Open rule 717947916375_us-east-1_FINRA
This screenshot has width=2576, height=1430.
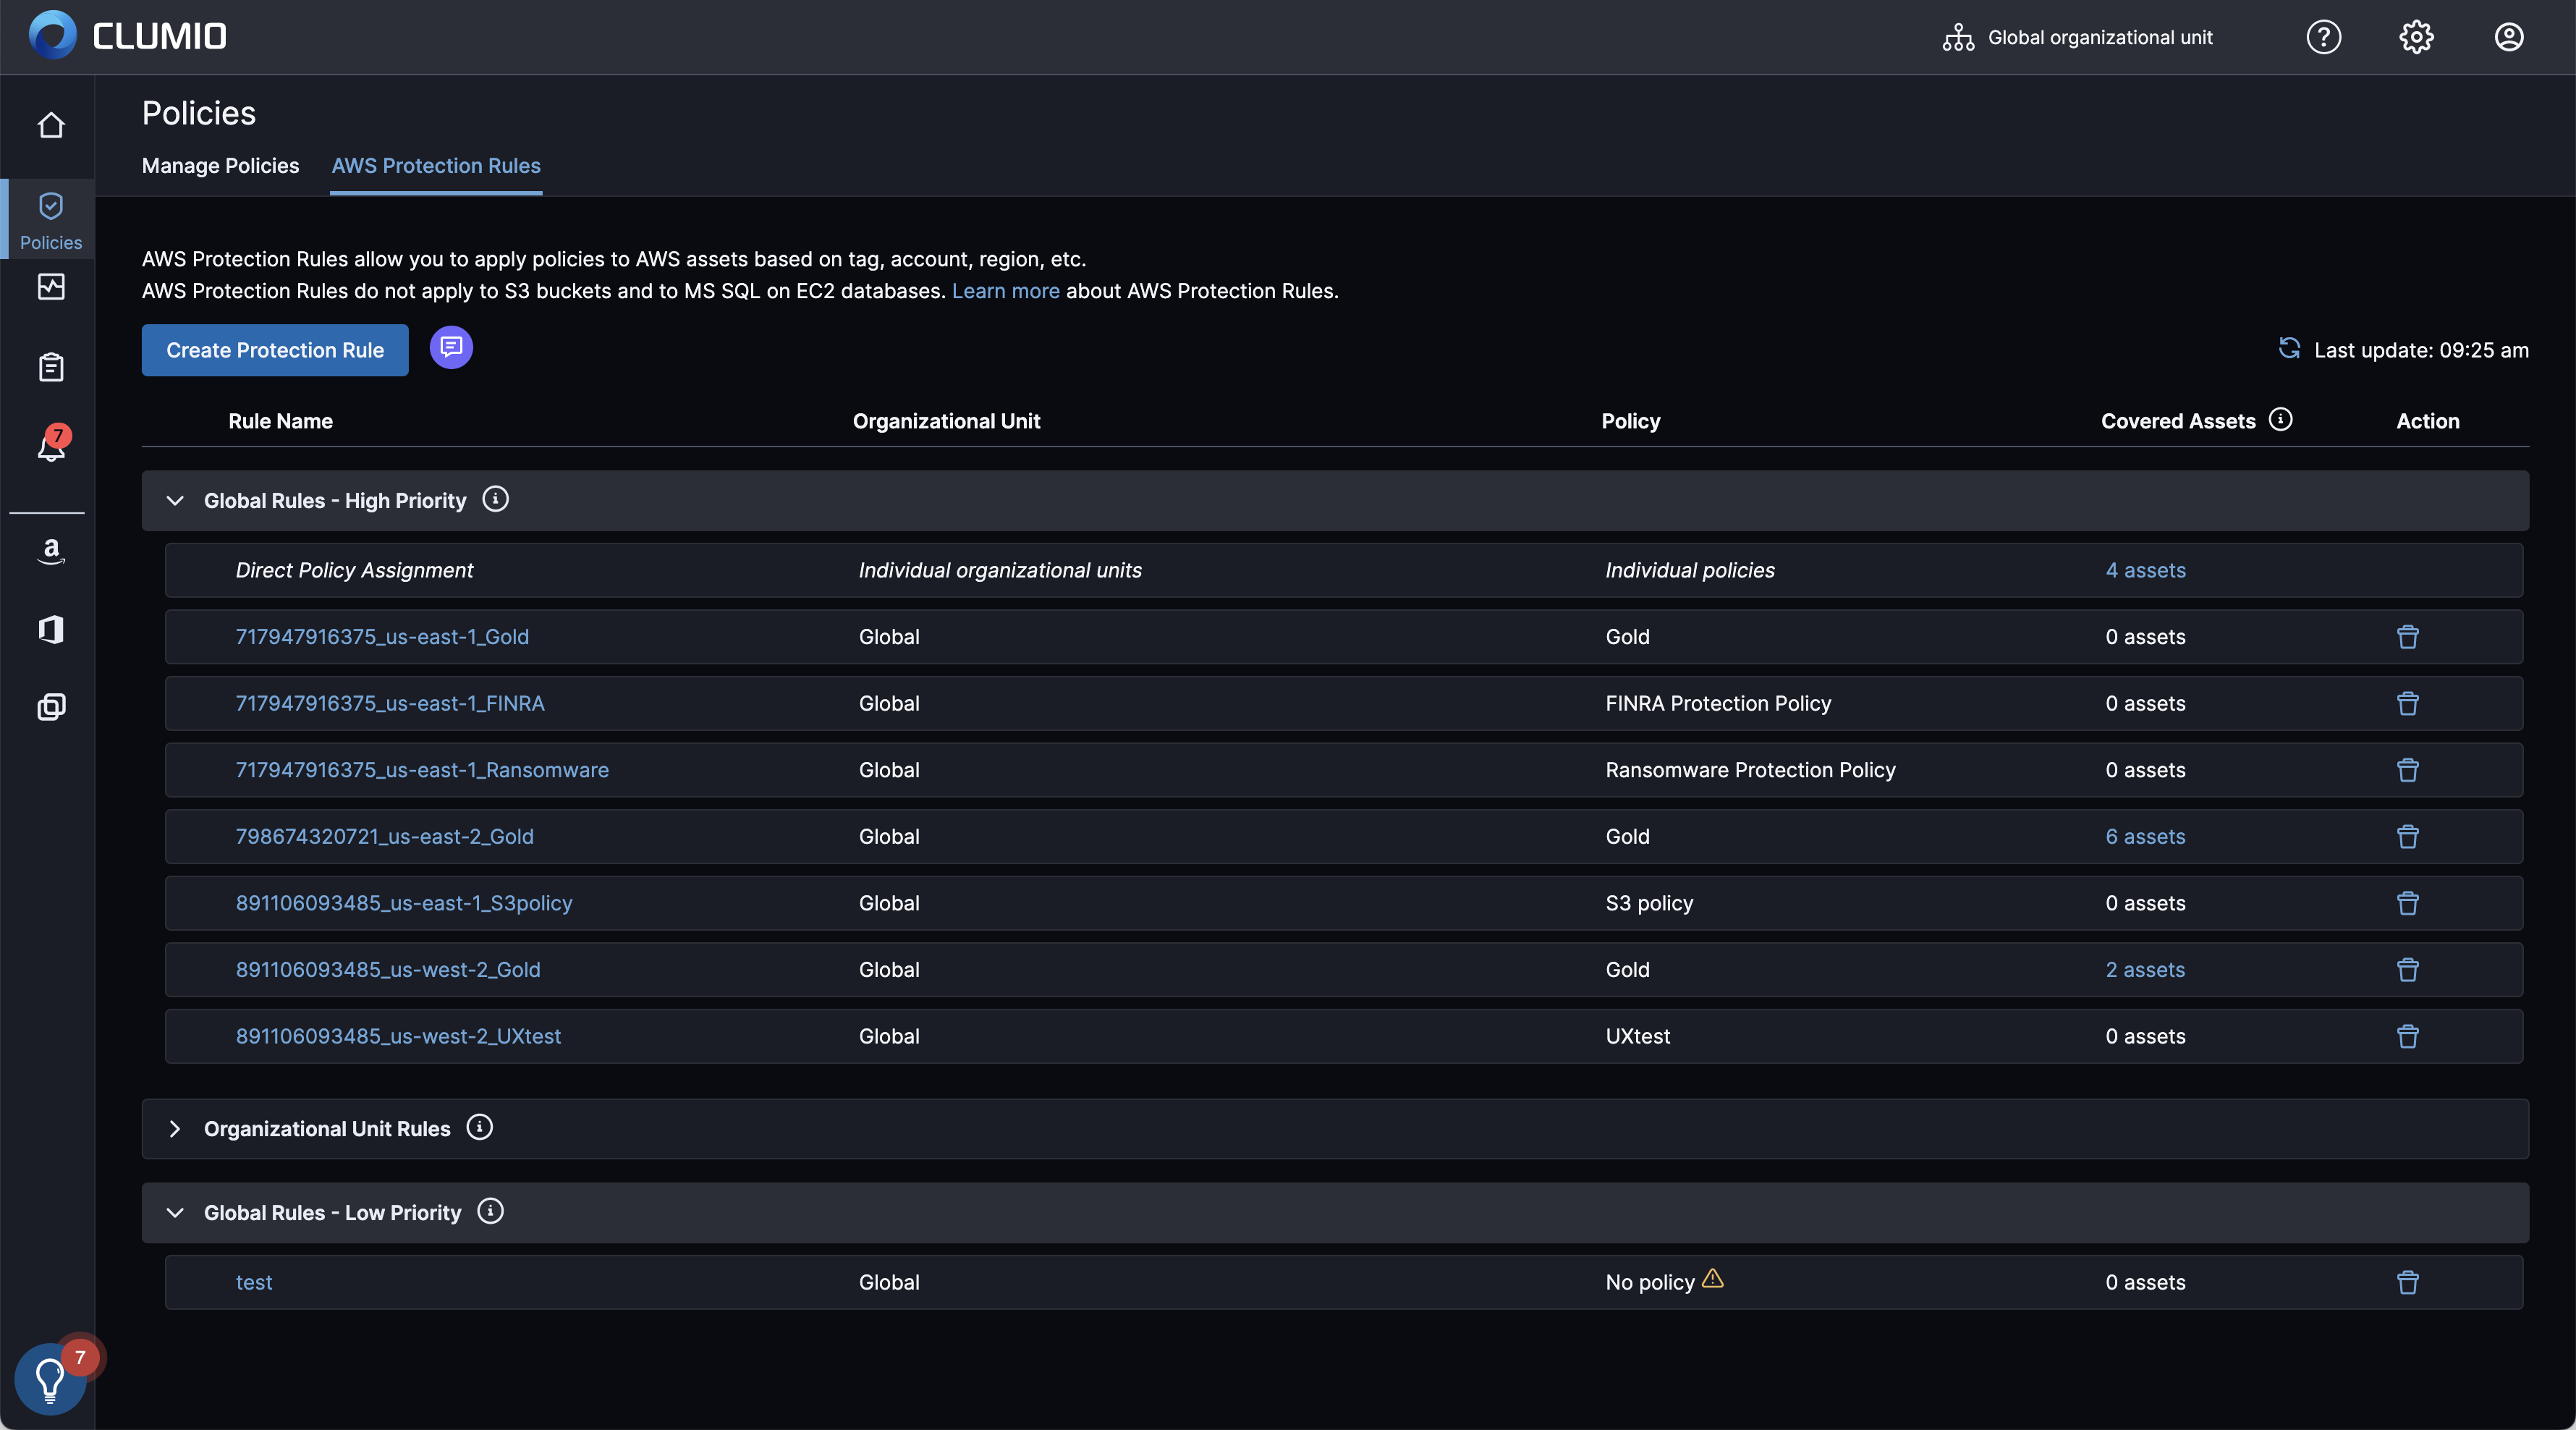point(390,704)
